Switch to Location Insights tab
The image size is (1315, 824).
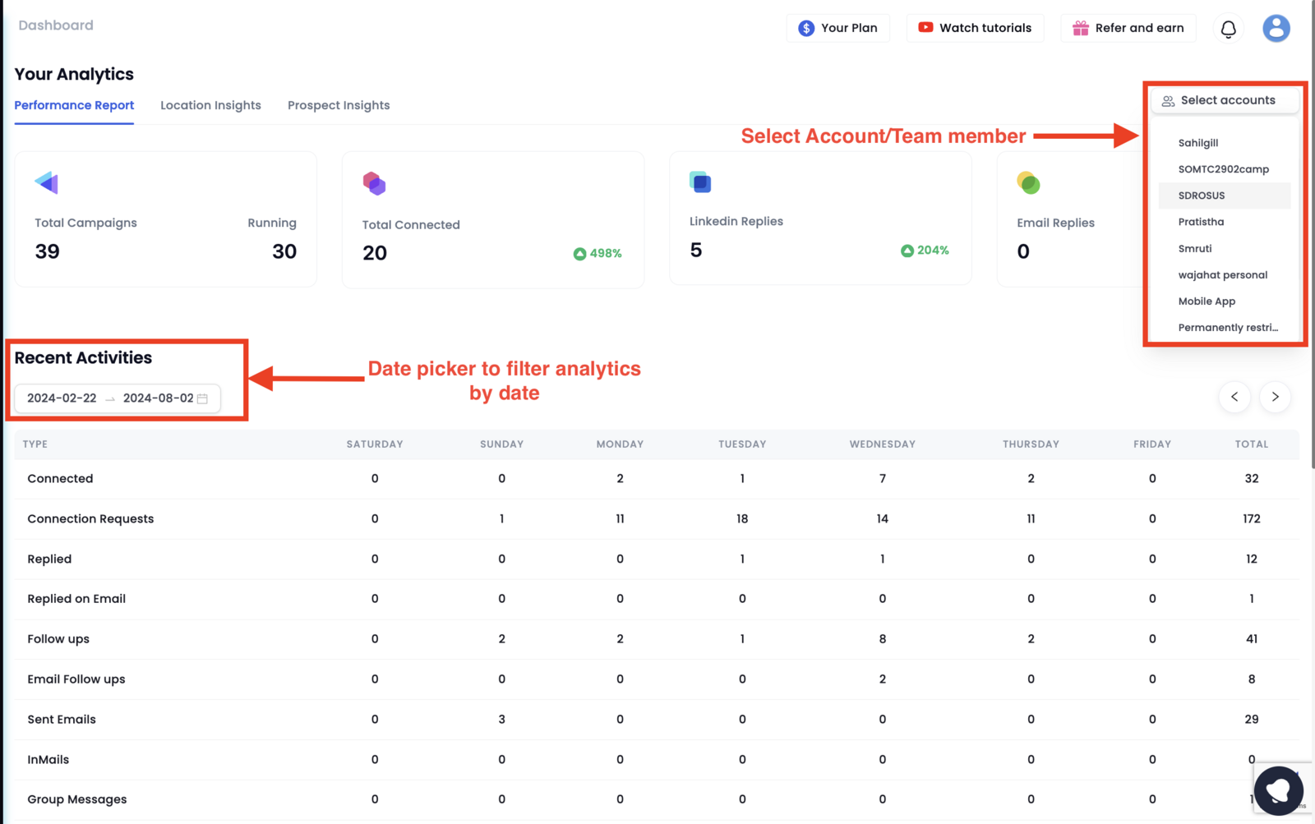(x=210, y=105)
